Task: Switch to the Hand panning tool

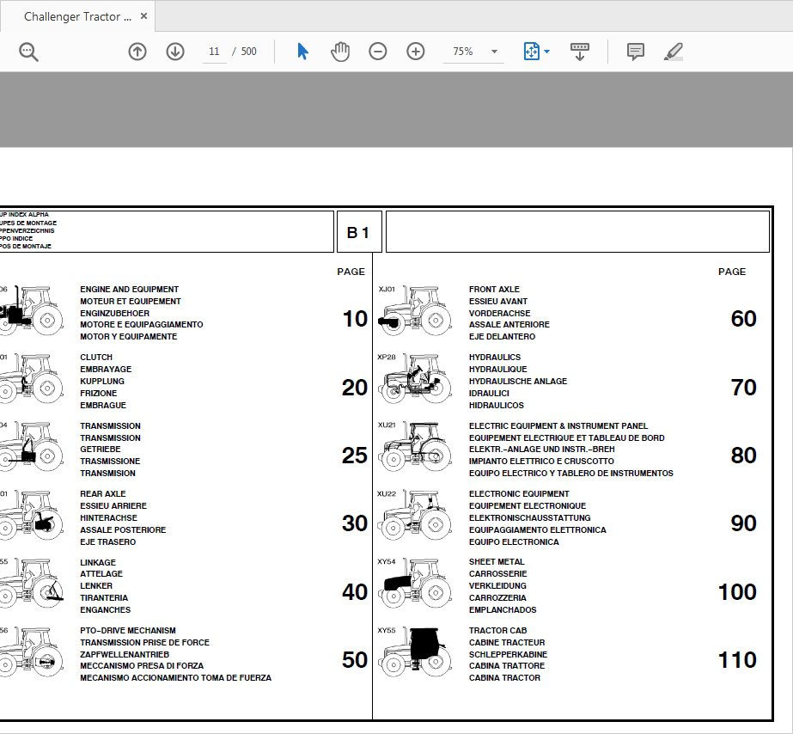Action: (x=340, y=51)
